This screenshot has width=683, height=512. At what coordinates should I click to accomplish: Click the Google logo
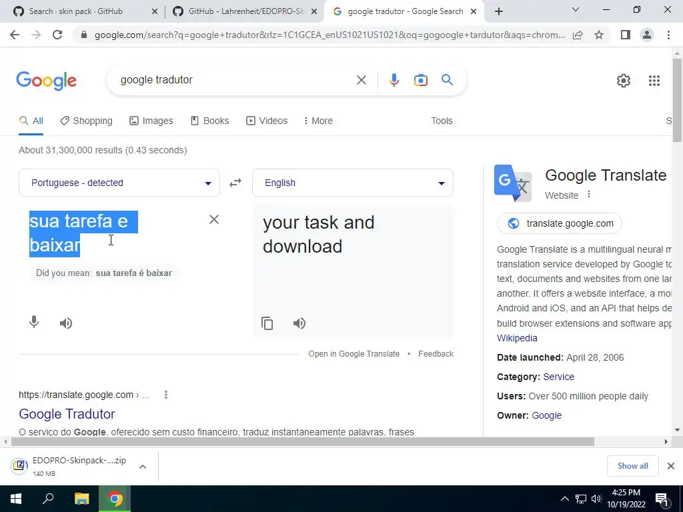[47, 81]
